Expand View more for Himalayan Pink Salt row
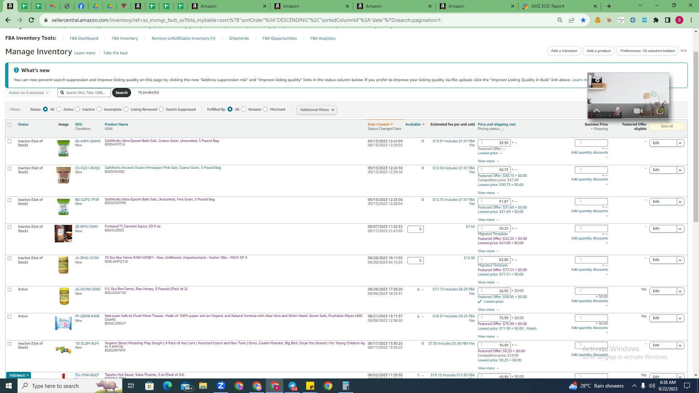The width and height of the screenshot is (699, 393). [x=488, y=193]
